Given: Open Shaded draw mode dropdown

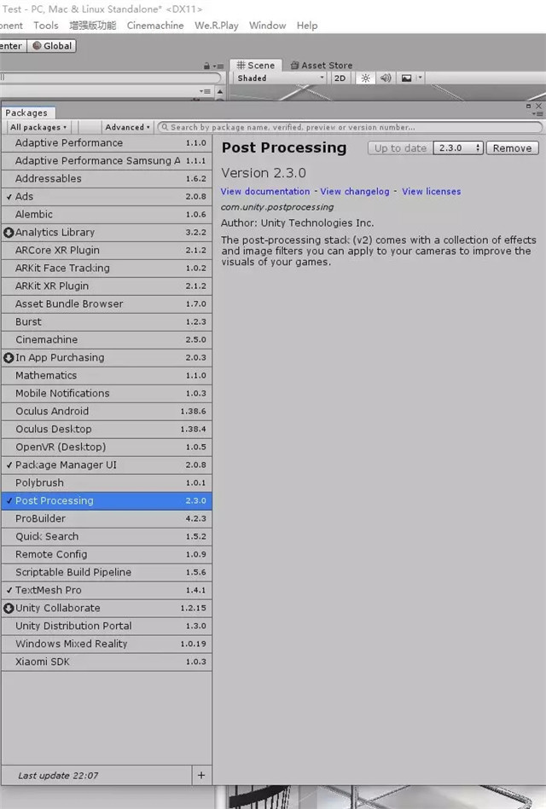Looking at the screenshot, I should pyautogui.click(x=281, y=78).
